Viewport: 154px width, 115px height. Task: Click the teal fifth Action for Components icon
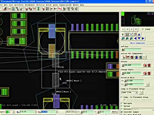pyautogui.click(x=141, y=57)
